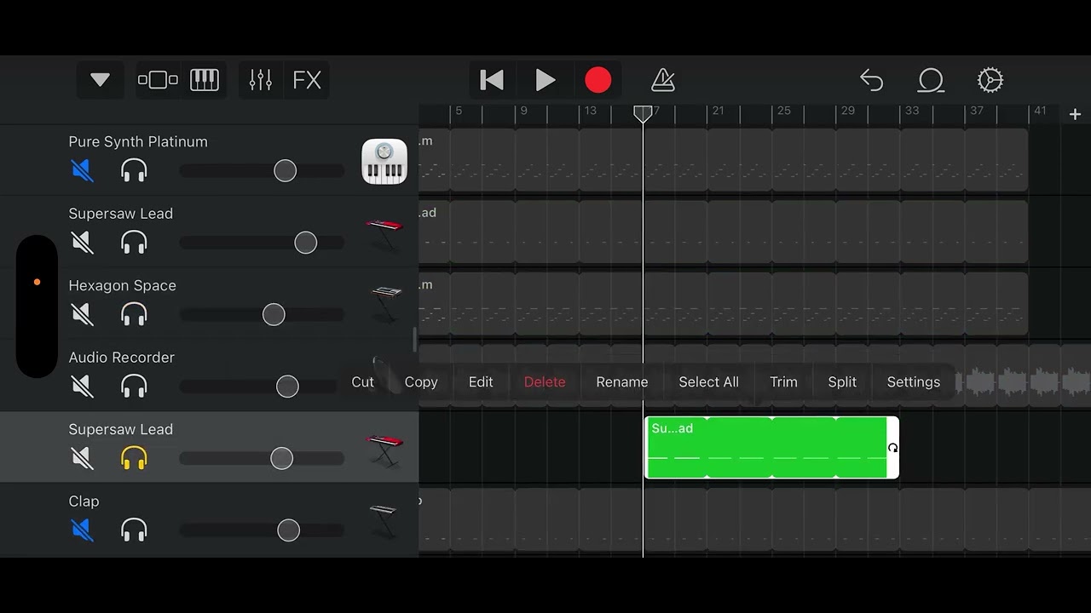
Task: Mute the Audio Recorder track
Action: click(x=83, y=387)
